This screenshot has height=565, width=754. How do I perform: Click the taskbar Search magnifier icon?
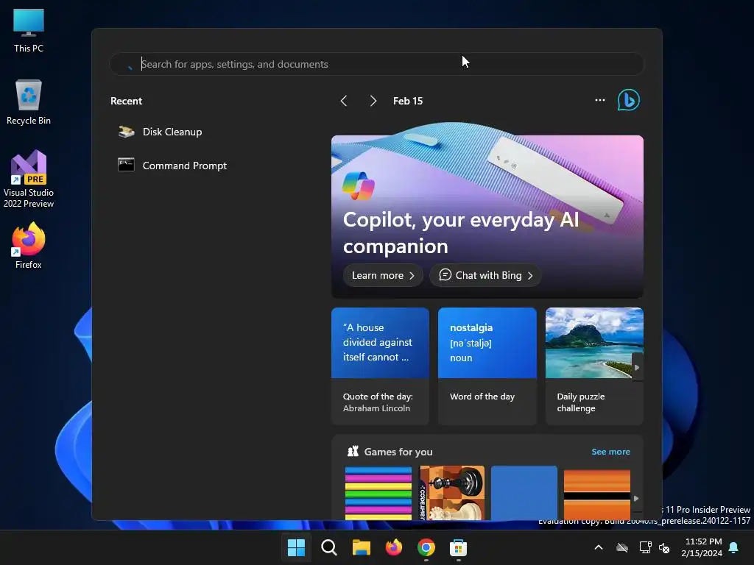[329, 547]
